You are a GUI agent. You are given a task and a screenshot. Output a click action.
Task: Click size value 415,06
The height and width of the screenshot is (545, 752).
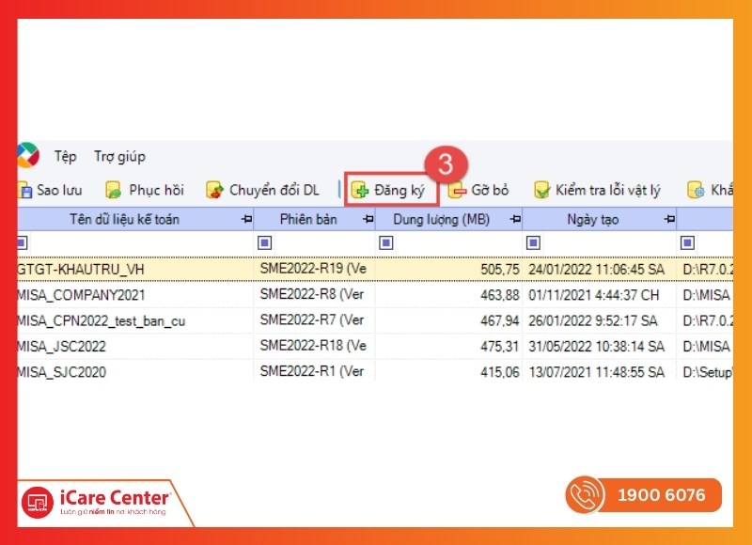pos(500,372)
